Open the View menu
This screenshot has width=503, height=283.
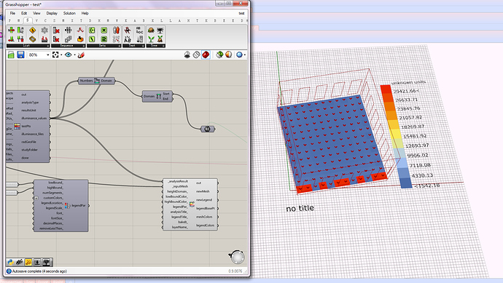click(x=36, y=13)
